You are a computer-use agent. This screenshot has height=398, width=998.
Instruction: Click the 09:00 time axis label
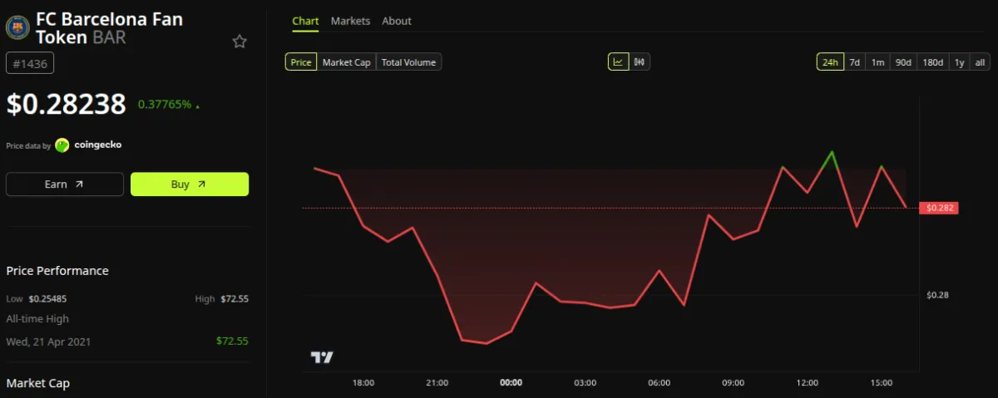733,383
